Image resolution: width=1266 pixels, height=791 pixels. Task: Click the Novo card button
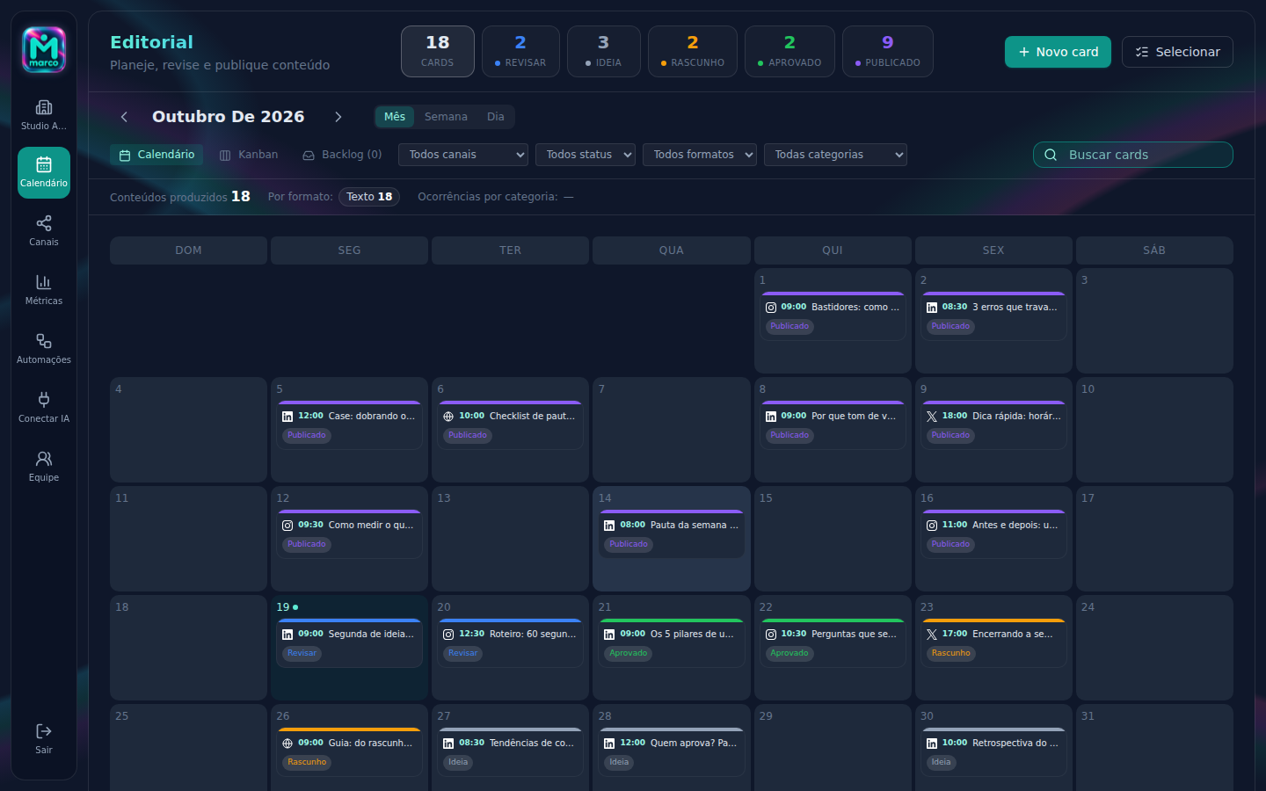[x=1058, y=52]
